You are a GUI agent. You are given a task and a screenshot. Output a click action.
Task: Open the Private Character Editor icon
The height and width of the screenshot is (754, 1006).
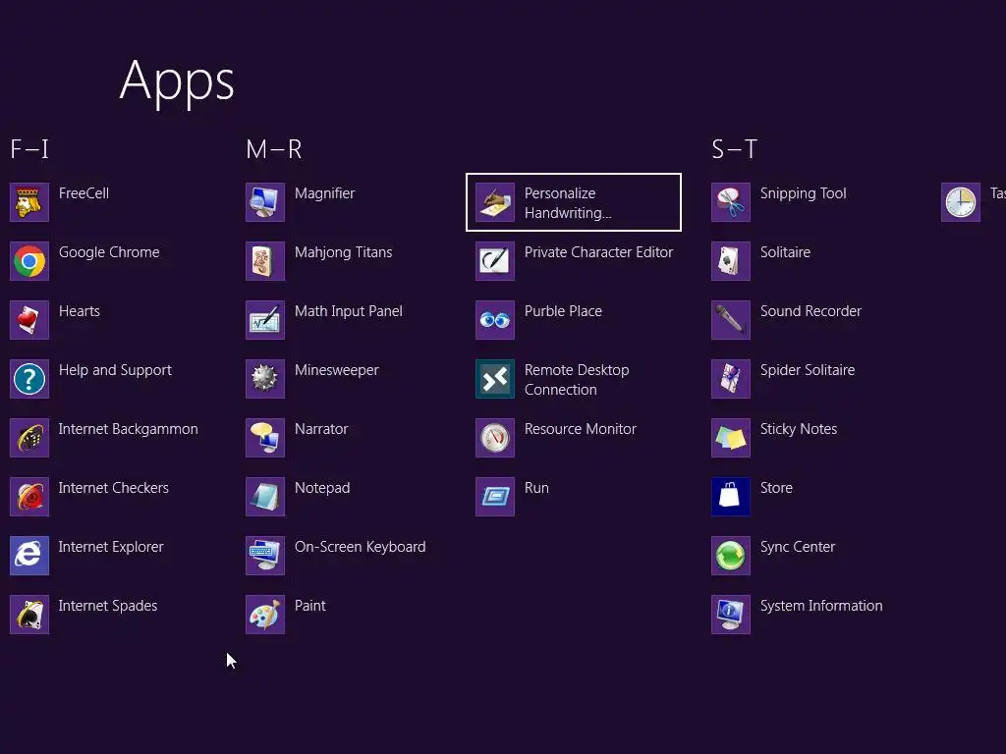click(x=495, y=261)
